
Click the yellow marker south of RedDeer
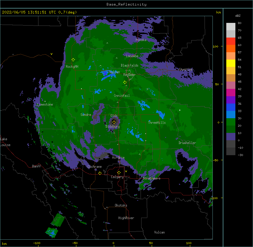tap(125, 82)
